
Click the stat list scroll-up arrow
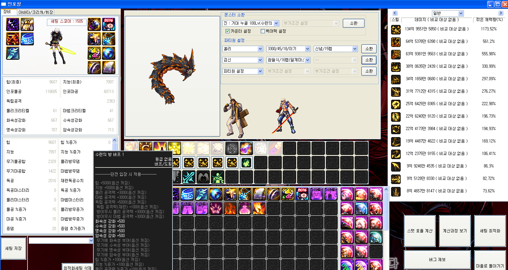coord(115,140)
